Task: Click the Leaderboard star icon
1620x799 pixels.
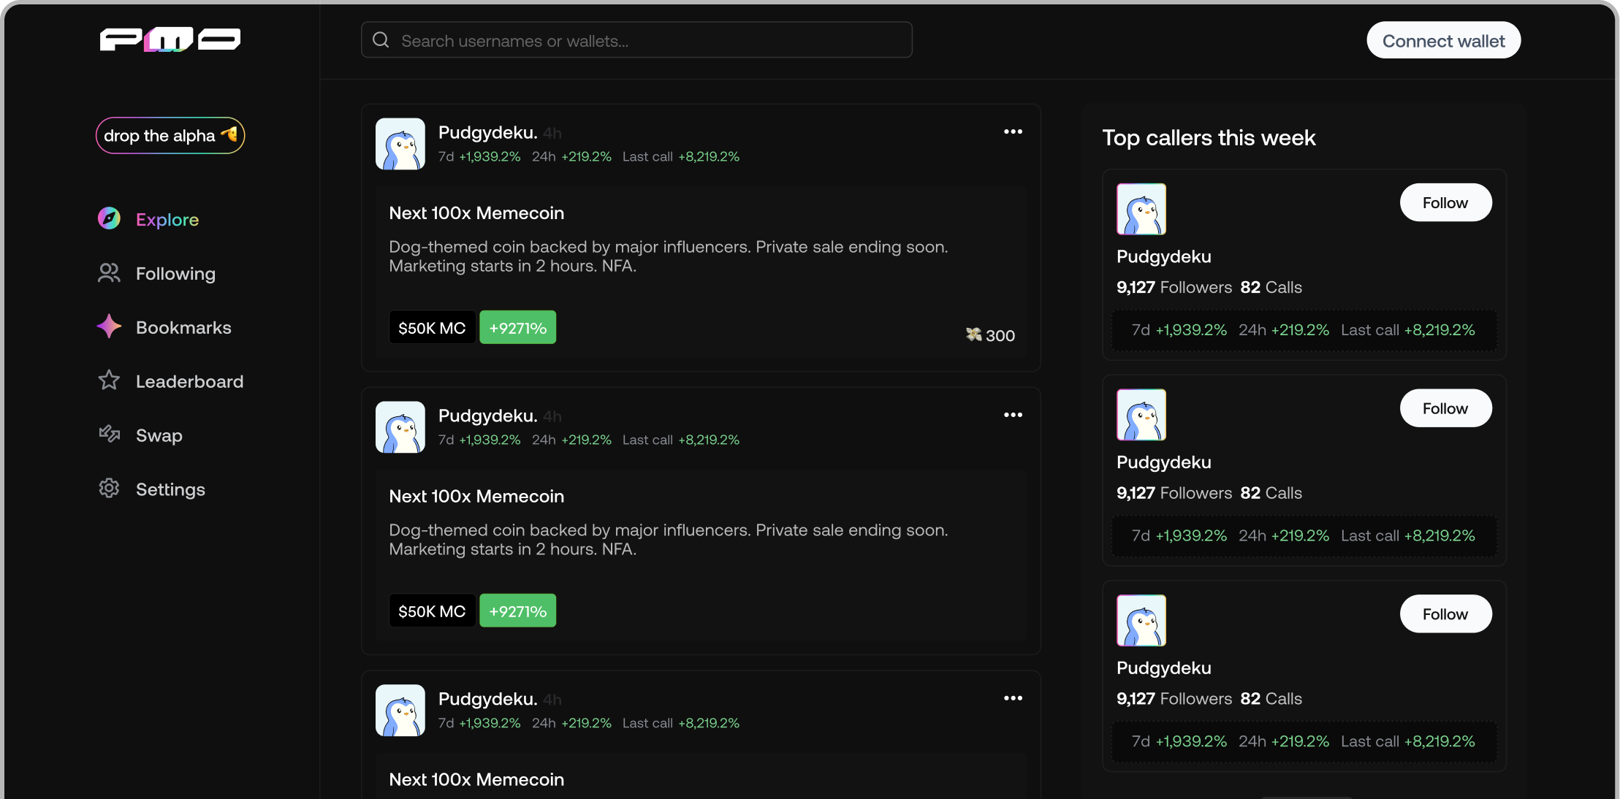Action: pyautogui.click(x=109, y=381)
